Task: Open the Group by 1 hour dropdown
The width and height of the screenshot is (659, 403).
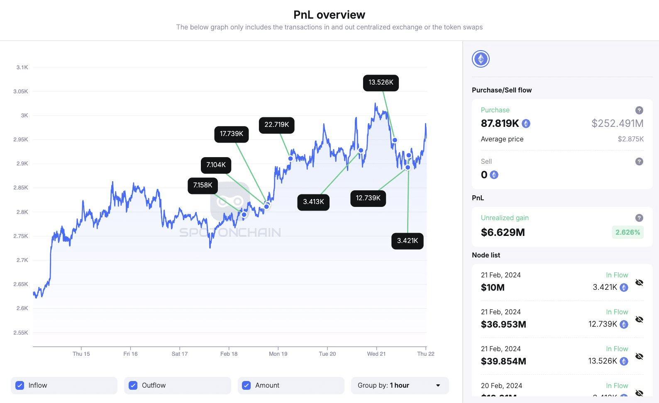Action: [400, 386]
